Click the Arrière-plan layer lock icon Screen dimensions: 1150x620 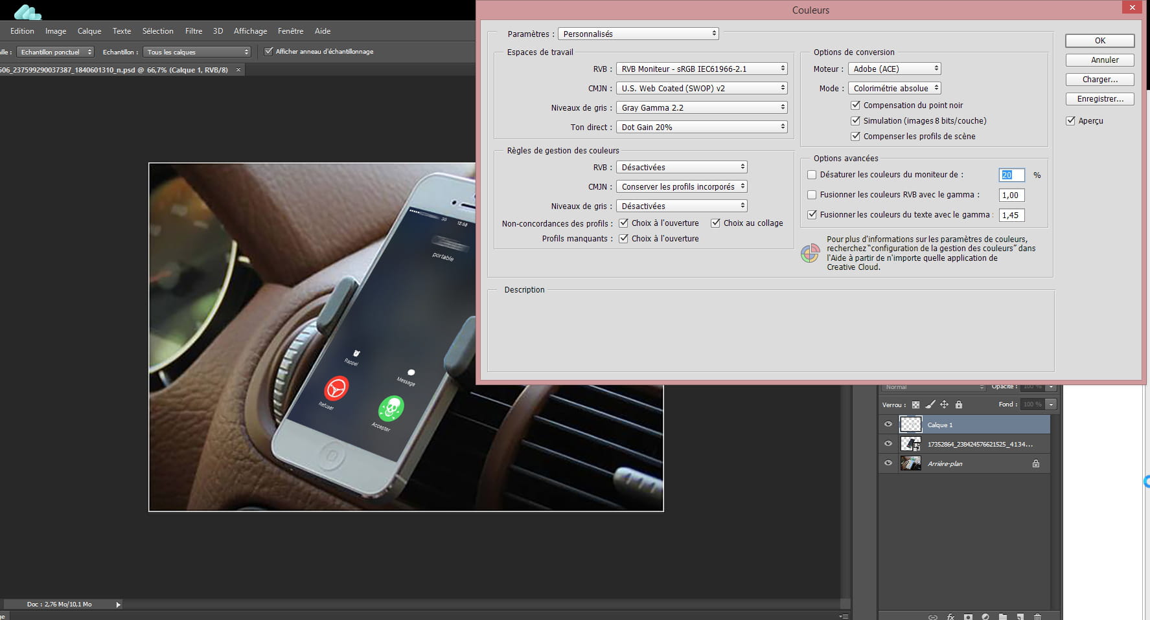(x=1036, y=463)
